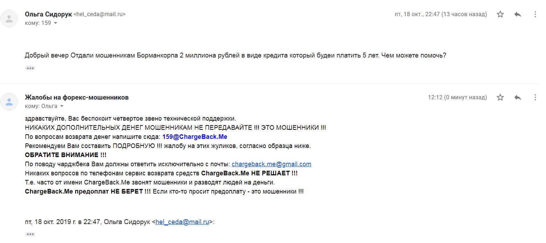Open more options for Ольга Сидорук's email

pyautogui.click(x=535, y=14)
